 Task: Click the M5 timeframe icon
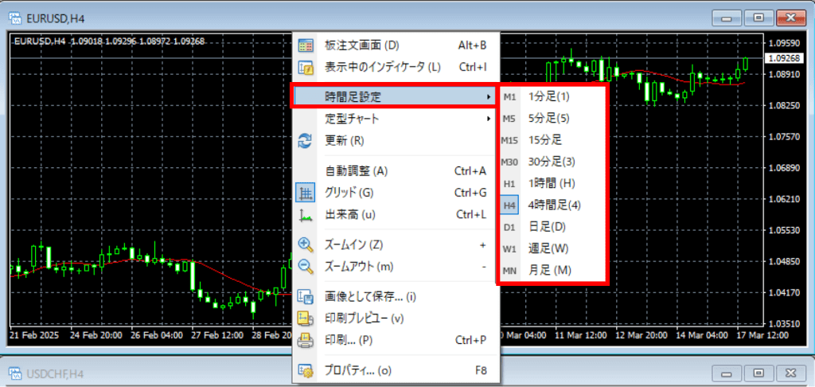(x=510, y=119)
